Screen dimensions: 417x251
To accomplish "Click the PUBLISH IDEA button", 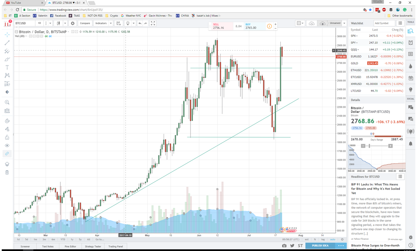I will click(320, 245).
